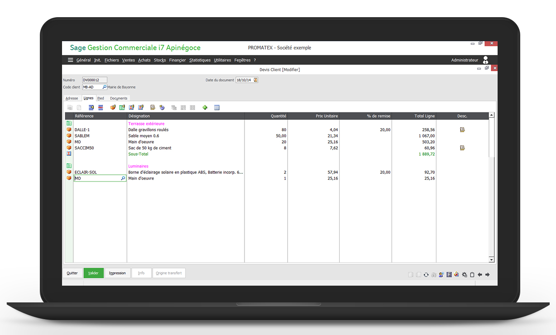The height and width of the screenshot is (335, 556).
Task: Go to next record with right arrow
Action: click(x=488, y=275)
